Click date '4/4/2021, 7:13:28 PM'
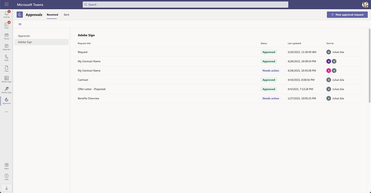 pyautogui.click(x=300, y=89)
